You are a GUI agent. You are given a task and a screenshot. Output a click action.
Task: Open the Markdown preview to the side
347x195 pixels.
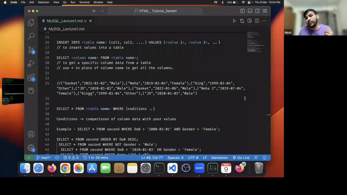pyautogui.click(x=250, y=21)
